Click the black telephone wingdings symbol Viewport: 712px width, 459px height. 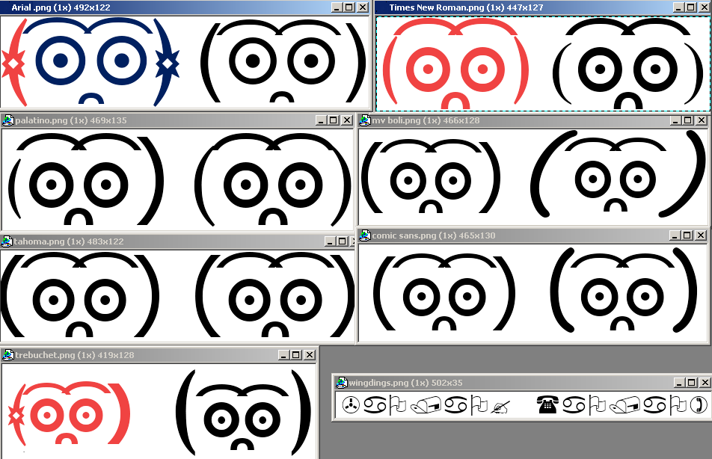(548, 405)
